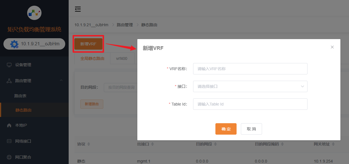Select the 全局静态路由 tab
The width and height of the screenshot is (349, 164).
click(92, 58)
